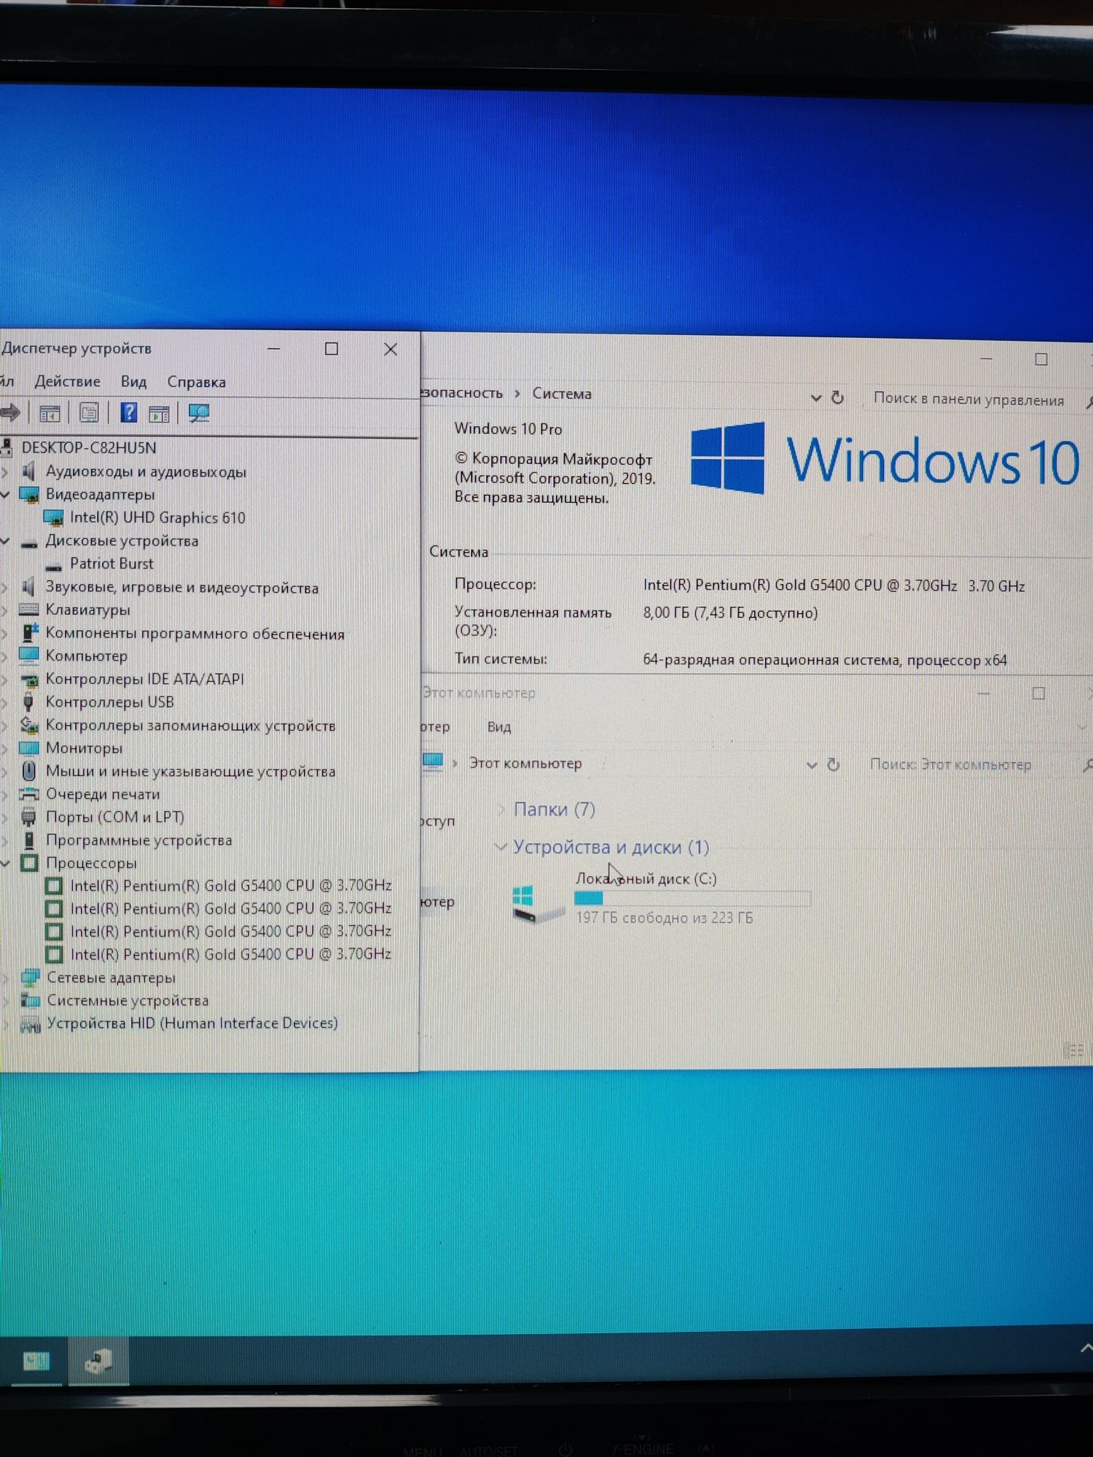This screenshot has width=1093, height=1457.
Task: Select the Системные устройства category
Action: click(x=128, y=1000)
